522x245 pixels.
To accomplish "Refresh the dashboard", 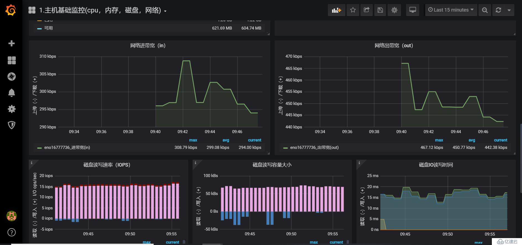I will pyautogui.click(x=498, y=10).
